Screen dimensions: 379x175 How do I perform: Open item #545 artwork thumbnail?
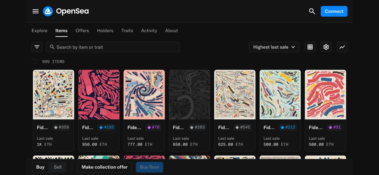(235, 95)
